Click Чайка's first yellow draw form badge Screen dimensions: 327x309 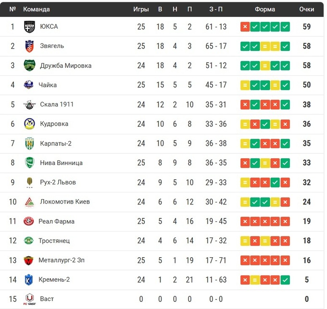click(245, 85)
